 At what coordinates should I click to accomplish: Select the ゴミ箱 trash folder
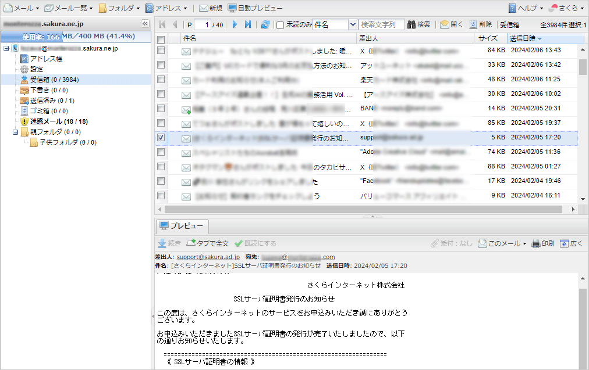[44, 111]
